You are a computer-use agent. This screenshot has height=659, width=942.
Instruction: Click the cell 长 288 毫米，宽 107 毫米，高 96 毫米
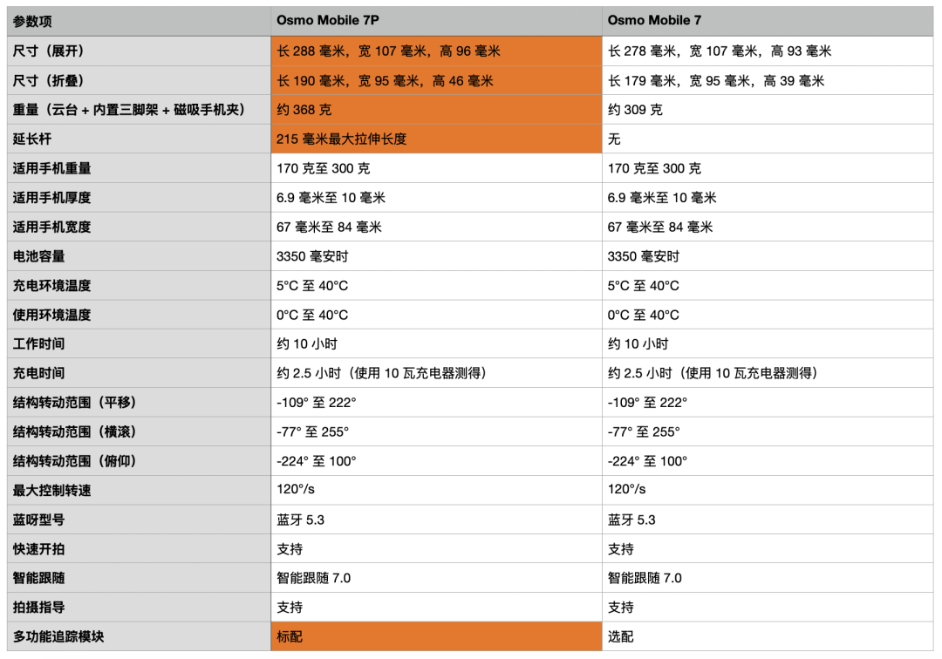click(x=436, y=51)
